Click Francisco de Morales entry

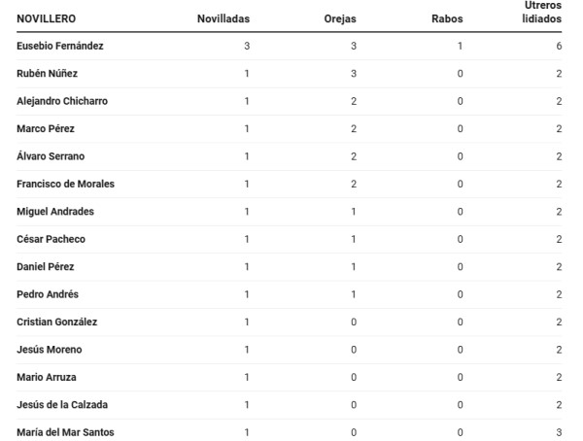tap(65, 184)
